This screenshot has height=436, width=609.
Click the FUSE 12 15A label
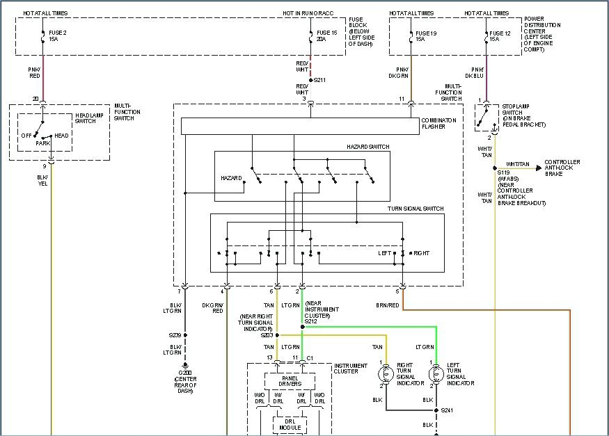(500, 36)
